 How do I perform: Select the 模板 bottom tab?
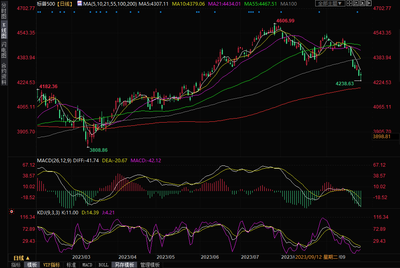coord(32,265)
